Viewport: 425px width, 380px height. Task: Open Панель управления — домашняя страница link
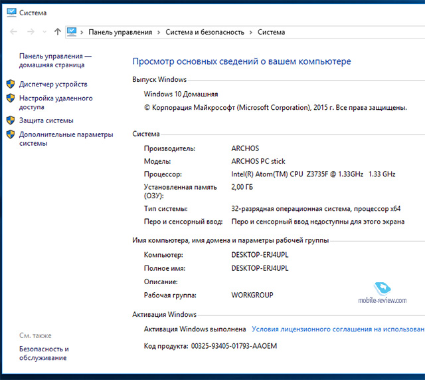(55, 61)
